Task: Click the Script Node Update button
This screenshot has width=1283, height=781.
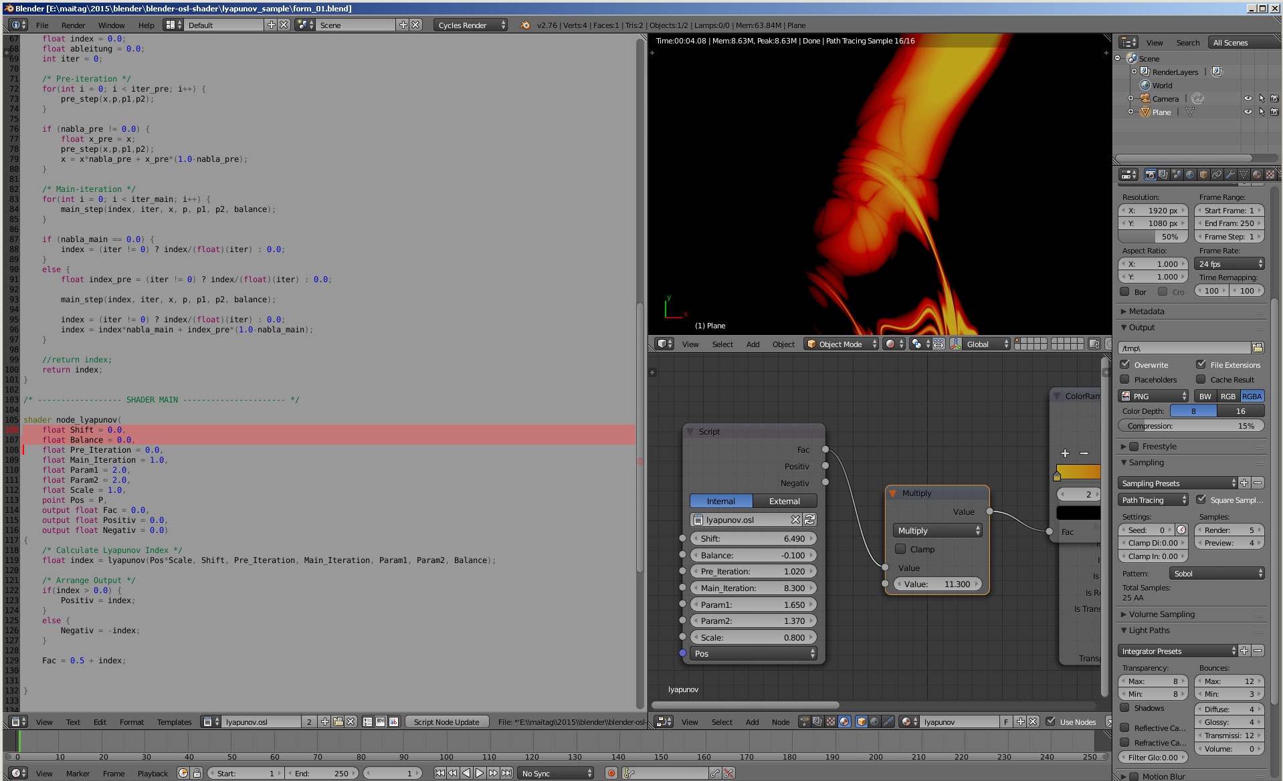Action: pyautogui.click(x=446, y=722)
